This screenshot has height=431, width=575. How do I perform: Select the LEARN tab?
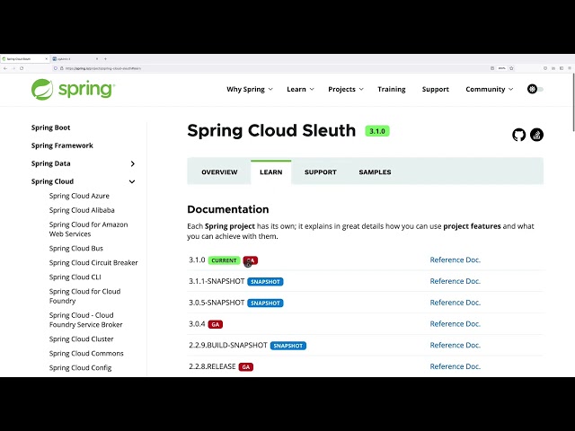(271, 172)
